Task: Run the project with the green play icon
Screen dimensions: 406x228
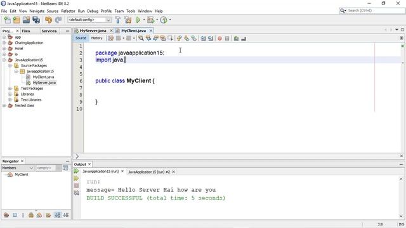Action: [x=138, y=20]
